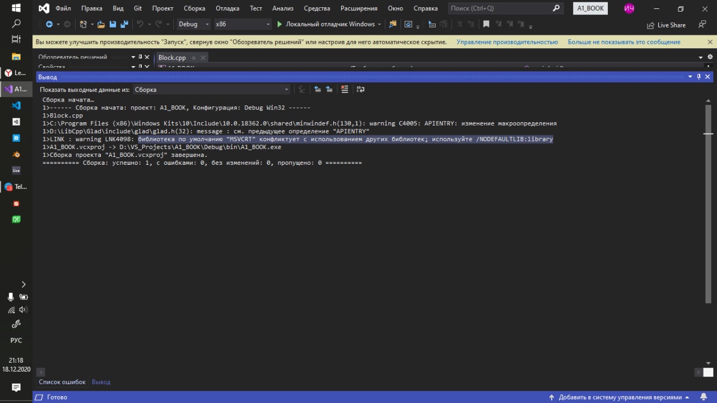Image resolution: width=717 pixels, height=403 pixels.
Task: Click Добавить в систему управления версиями
Action: [619, 397]
